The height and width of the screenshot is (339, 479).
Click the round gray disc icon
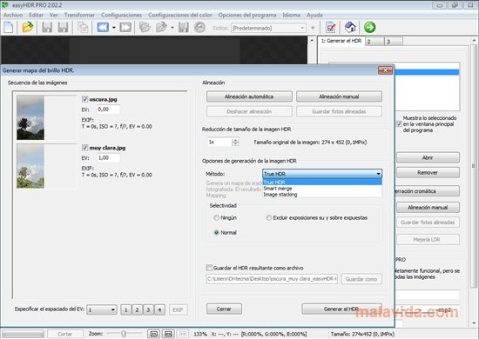pos(199,28)
